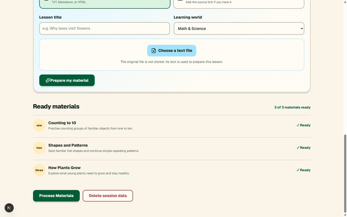This screenshot has height=217, width=347.
Task: Click the Delete session data button
Action: [108, 196]
